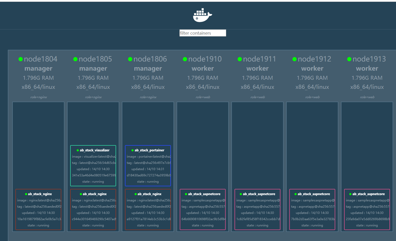Screen dimensions: 396x241
Task: Click the container ID starting 23fa9da07e5d
Action: click(368, 219)
